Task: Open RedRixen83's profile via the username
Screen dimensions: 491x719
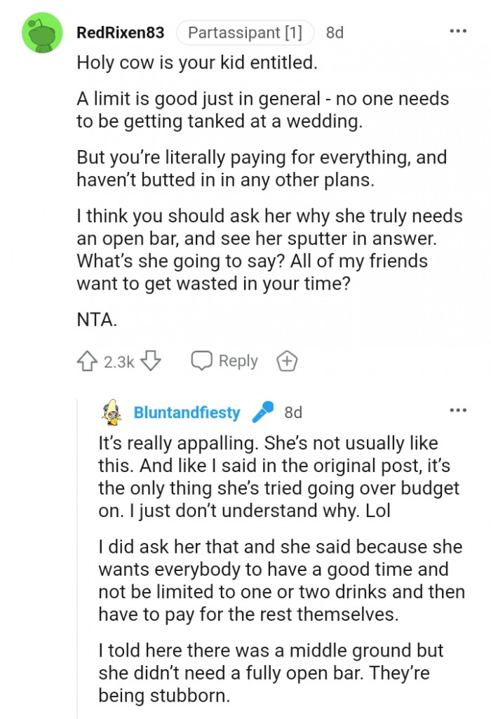Action: pos(120,32)
